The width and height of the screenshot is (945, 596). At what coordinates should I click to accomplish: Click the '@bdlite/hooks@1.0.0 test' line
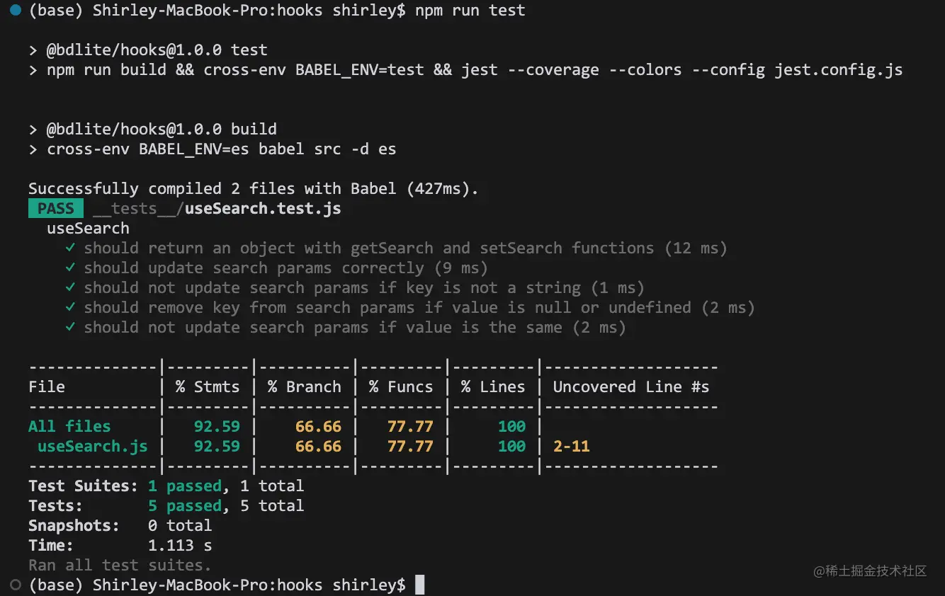click(148, 50)
